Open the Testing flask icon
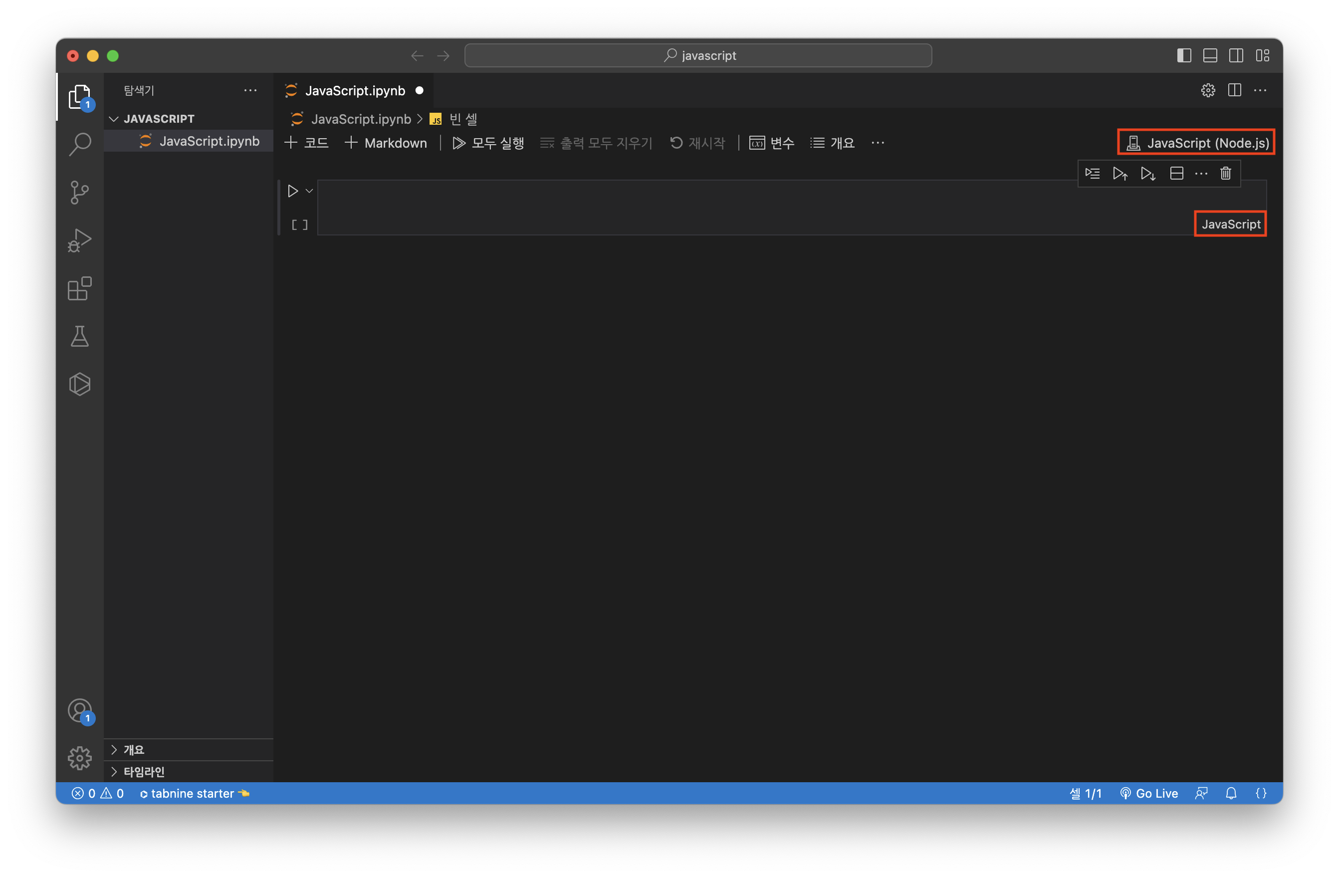The image size is (1339, 878). pos(79,336)
